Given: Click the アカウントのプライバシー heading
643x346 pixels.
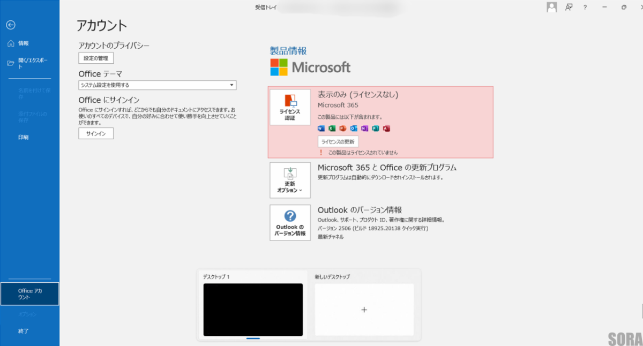Looking at the screenshot, I should click(114, 46).
